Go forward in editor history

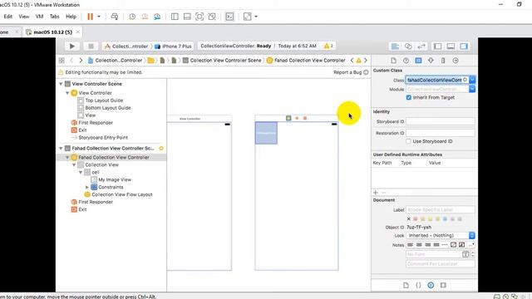tap(81, 61)
